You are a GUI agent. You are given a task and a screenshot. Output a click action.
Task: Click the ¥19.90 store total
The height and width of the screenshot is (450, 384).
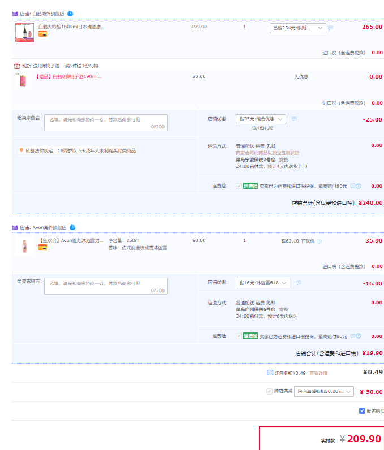pyautogui.click(x=373, y=353)
